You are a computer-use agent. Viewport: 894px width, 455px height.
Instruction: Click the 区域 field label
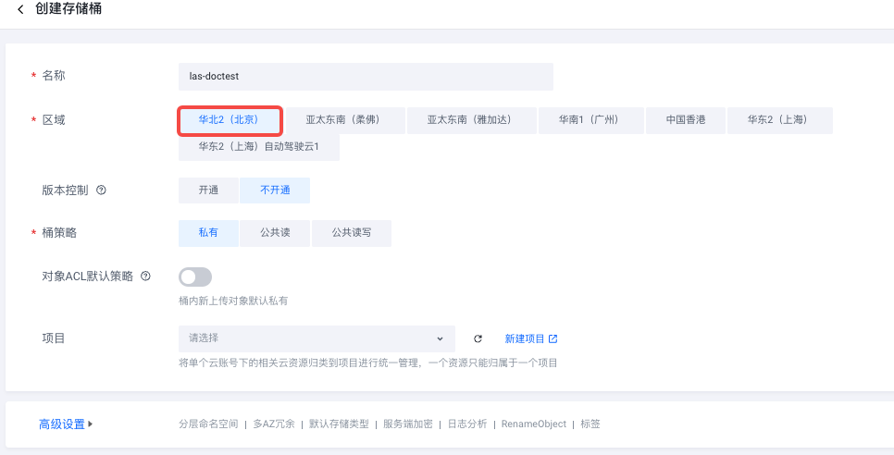54,120
